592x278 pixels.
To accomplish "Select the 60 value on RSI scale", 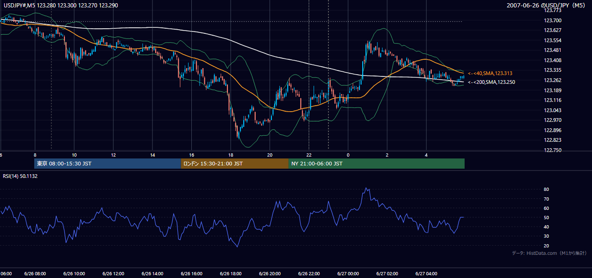I will [x=547, y=208].
